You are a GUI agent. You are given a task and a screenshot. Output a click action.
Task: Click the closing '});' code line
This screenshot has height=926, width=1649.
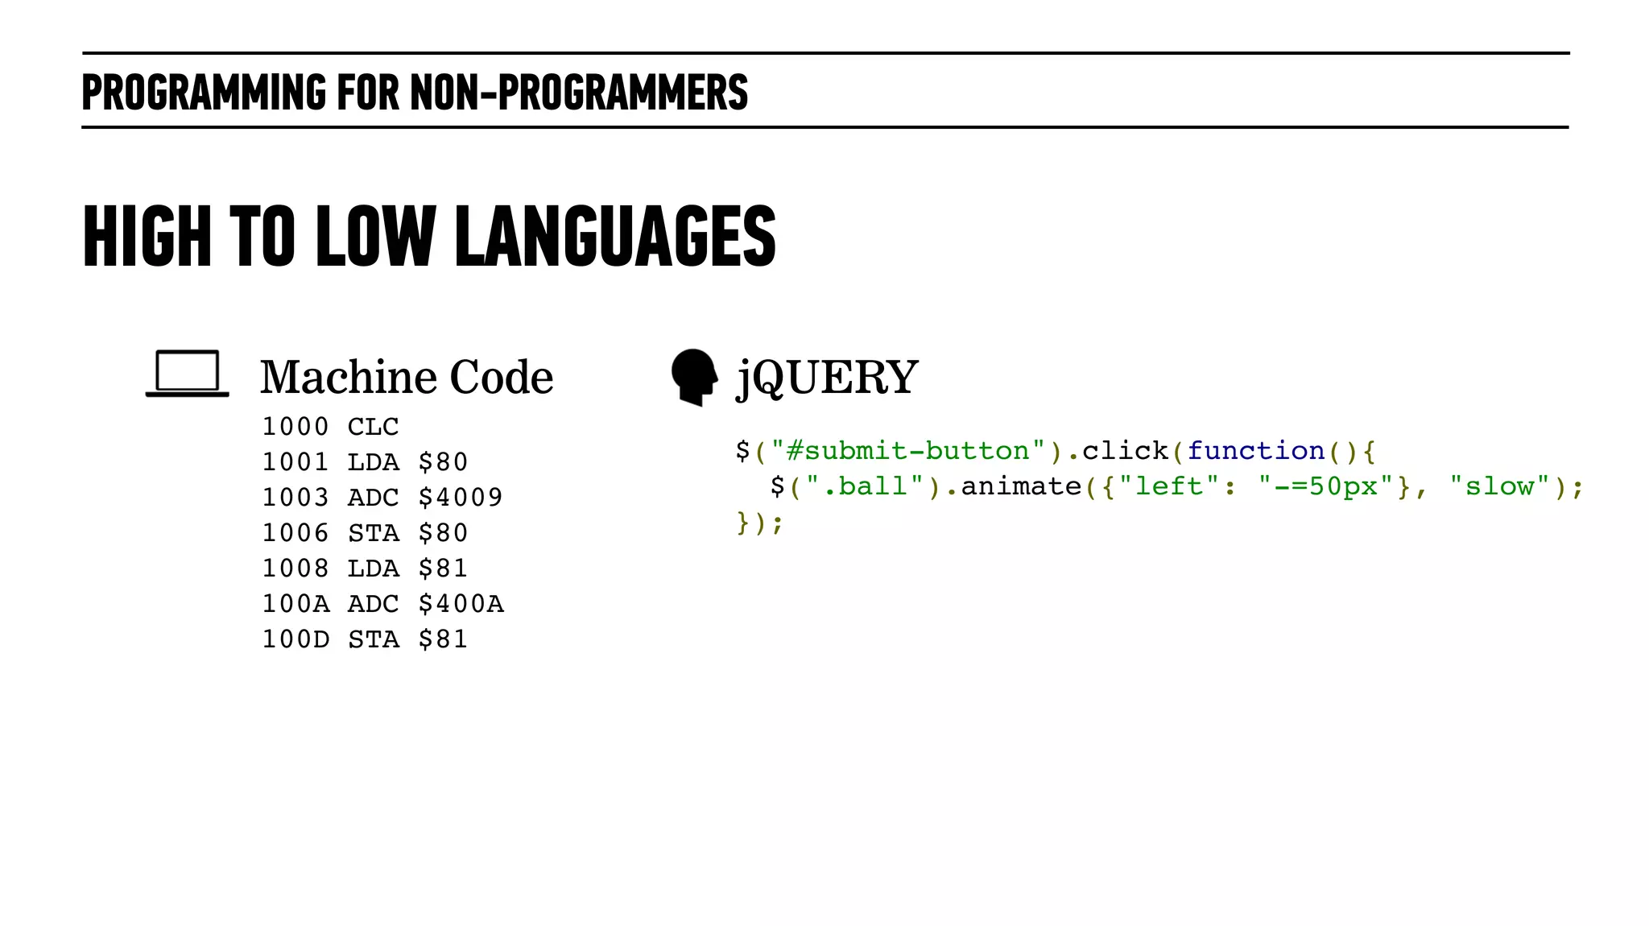(759, 523)
